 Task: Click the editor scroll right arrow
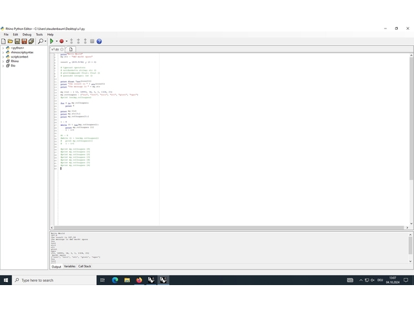pos(407,227)
